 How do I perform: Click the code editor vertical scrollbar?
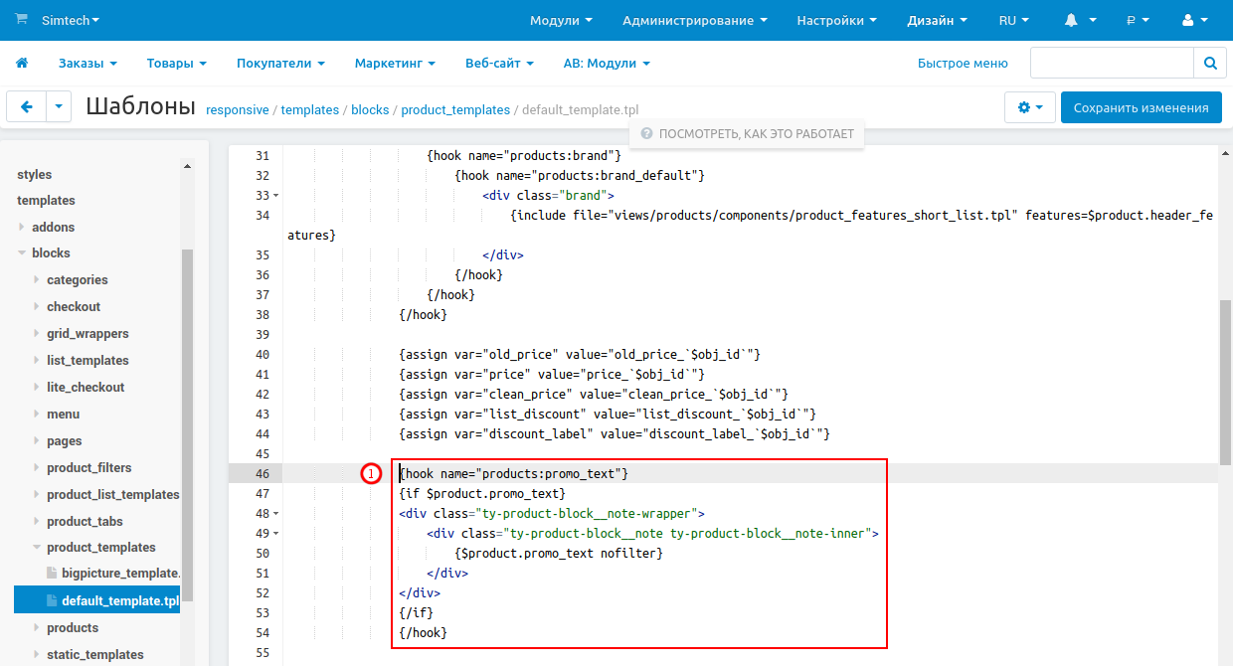click(x=1225, y=381)
